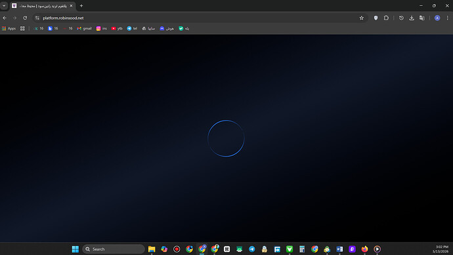Viewport: 453px width, 255px height.
Task: Click the translate toolbar icon
Action: (422, 18)
